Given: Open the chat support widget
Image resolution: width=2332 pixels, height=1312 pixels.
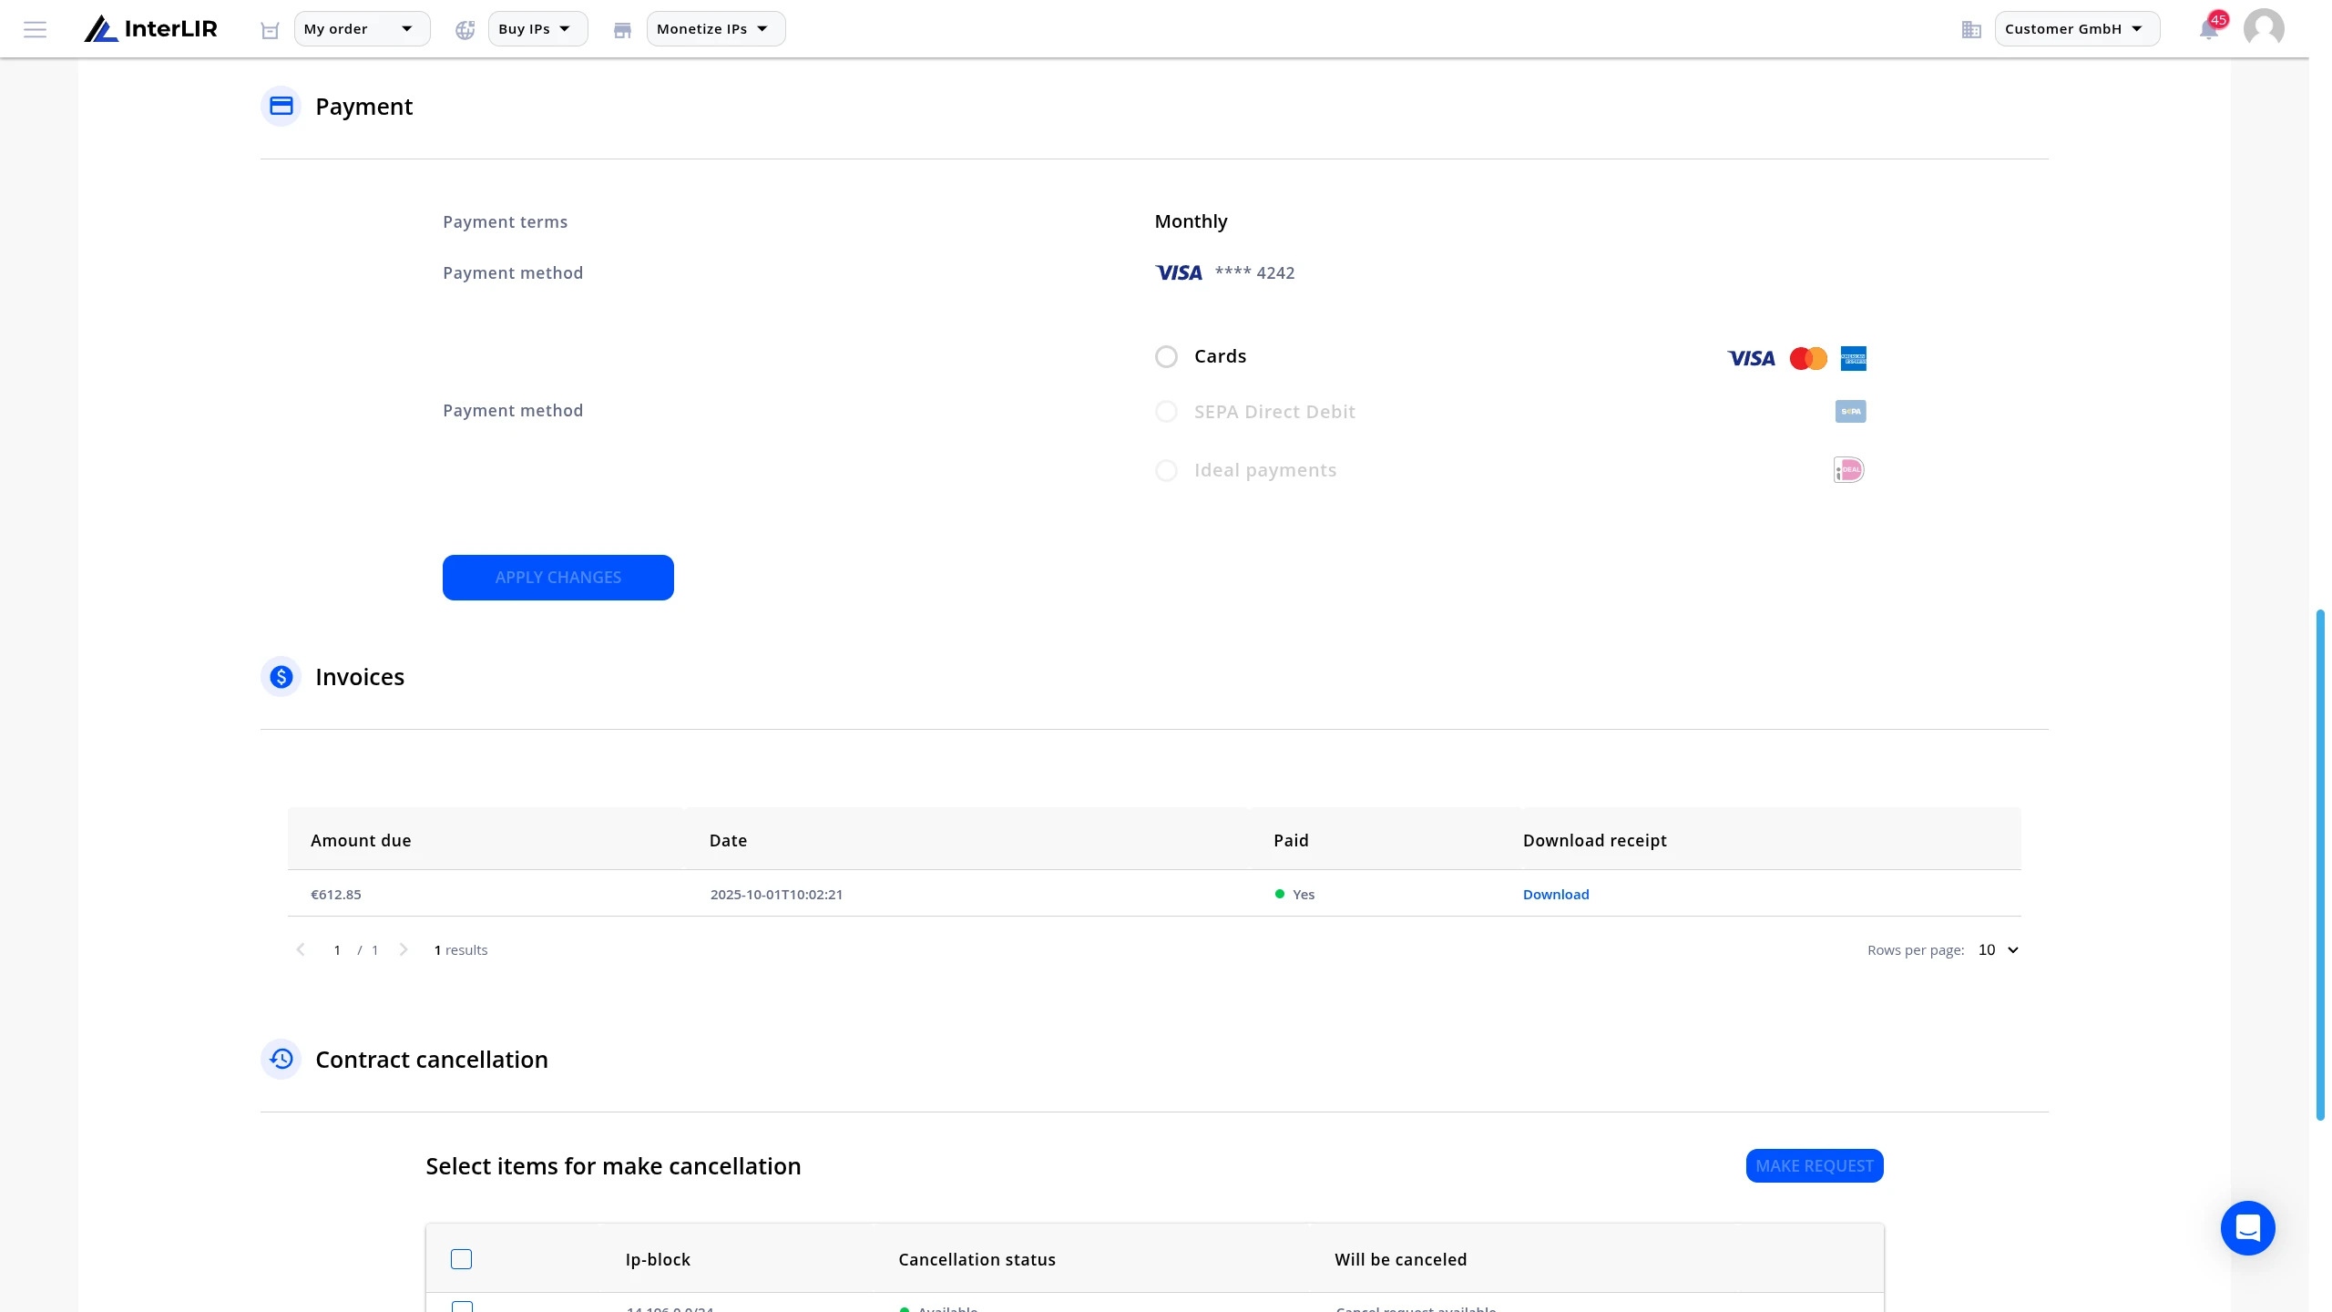Looking at the screenshot, I should [x=2247, y=1228].
